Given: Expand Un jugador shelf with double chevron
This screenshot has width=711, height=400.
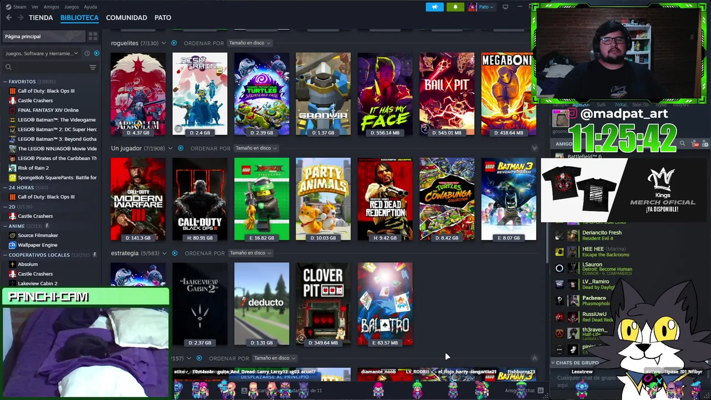Looking at the screenshot, I should click(534, 148).
